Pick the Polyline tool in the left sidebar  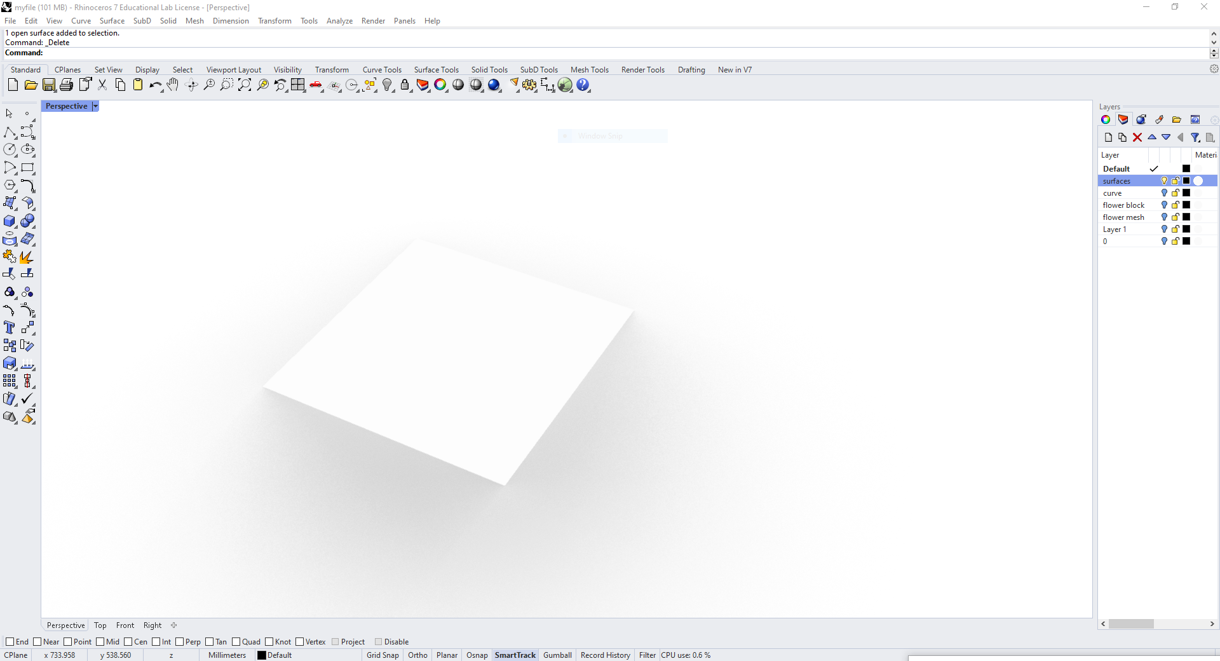tap(10, 132)
